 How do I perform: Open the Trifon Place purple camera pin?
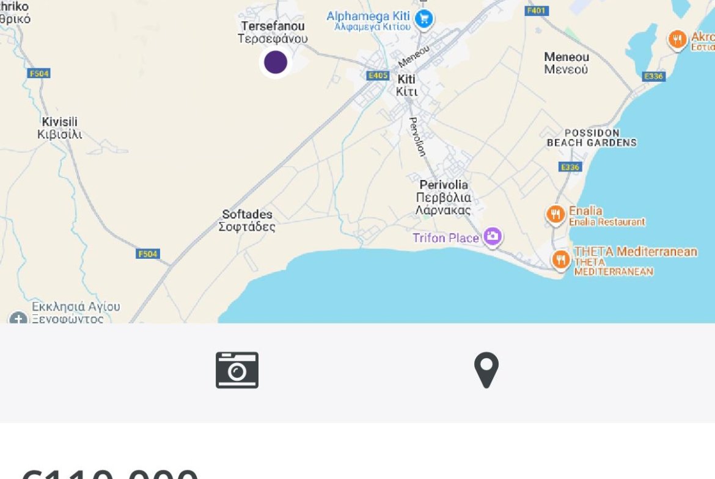(493, 236)
